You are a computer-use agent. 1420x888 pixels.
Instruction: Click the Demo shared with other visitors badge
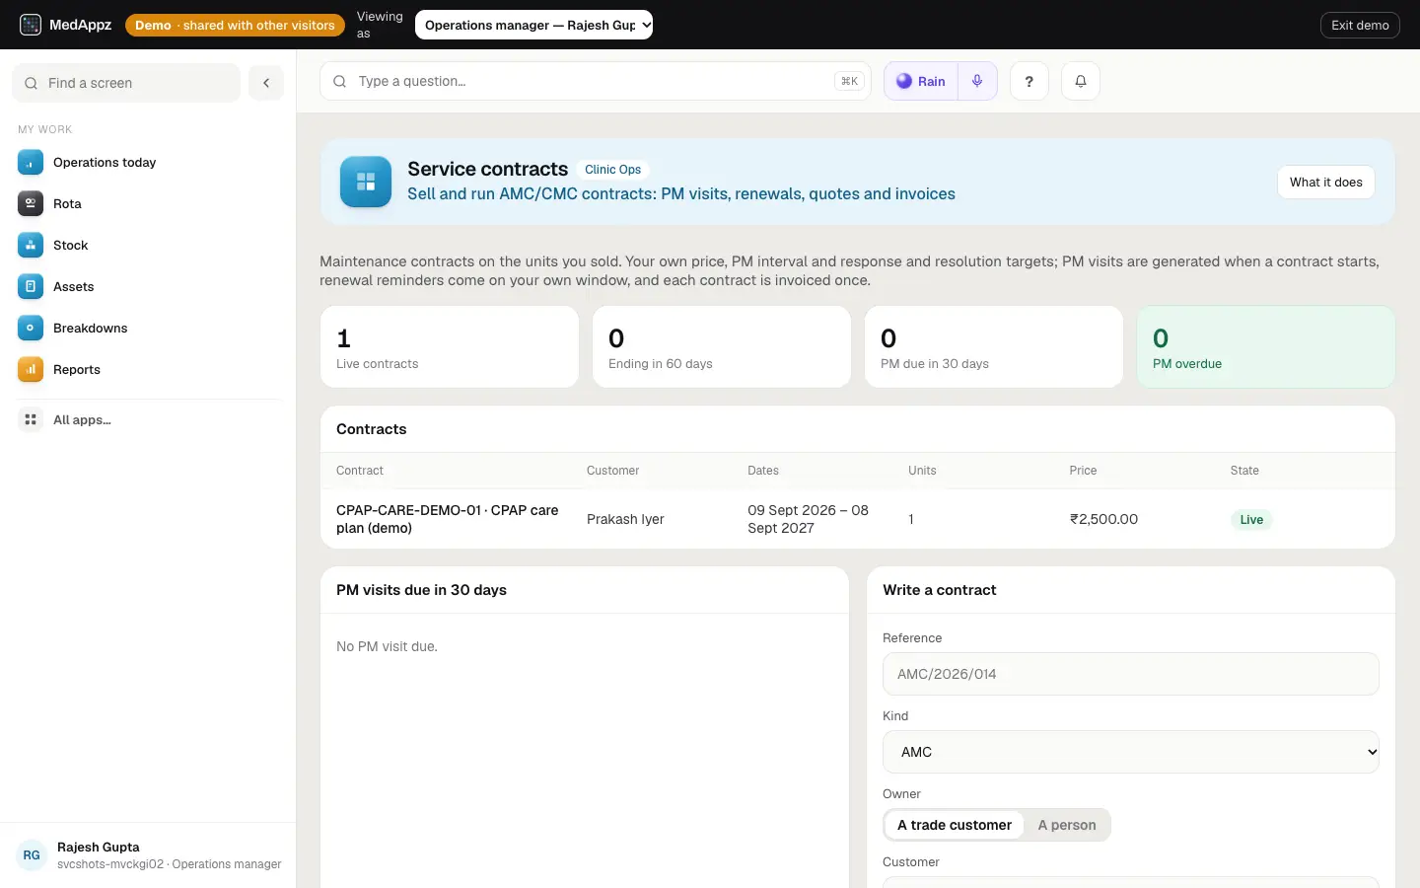[235, 25]
